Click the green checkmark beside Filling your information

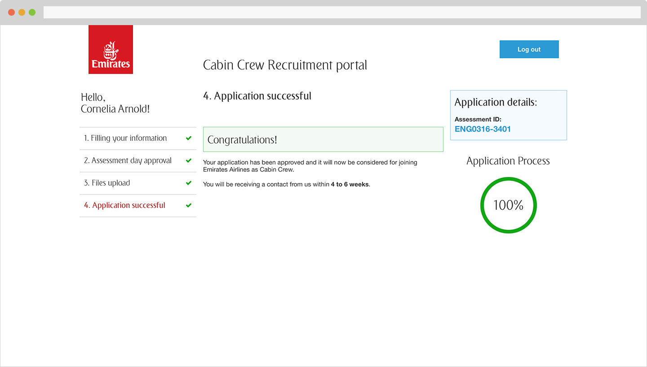[189, 138]
